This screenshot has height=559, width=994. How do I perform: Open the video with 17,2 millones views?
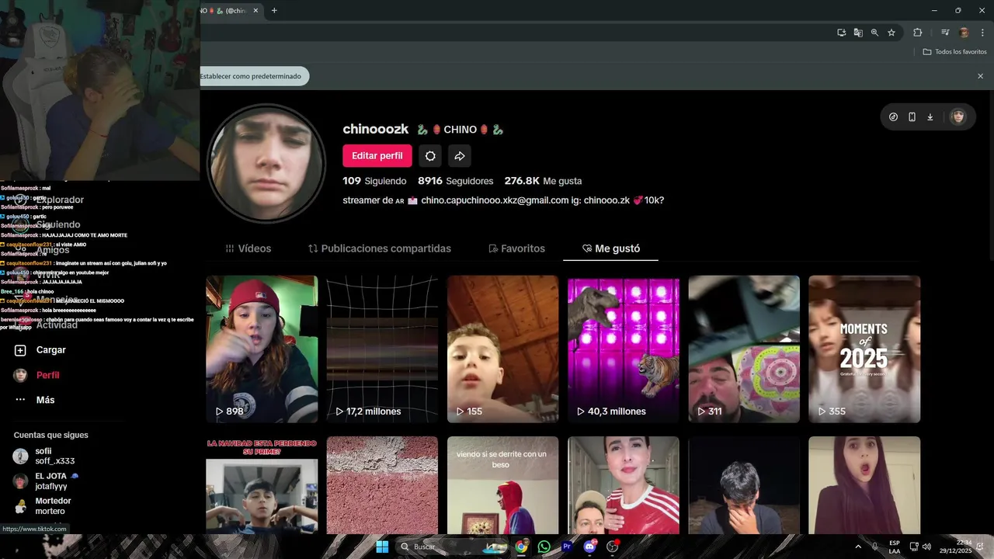(x=382, y=349)
